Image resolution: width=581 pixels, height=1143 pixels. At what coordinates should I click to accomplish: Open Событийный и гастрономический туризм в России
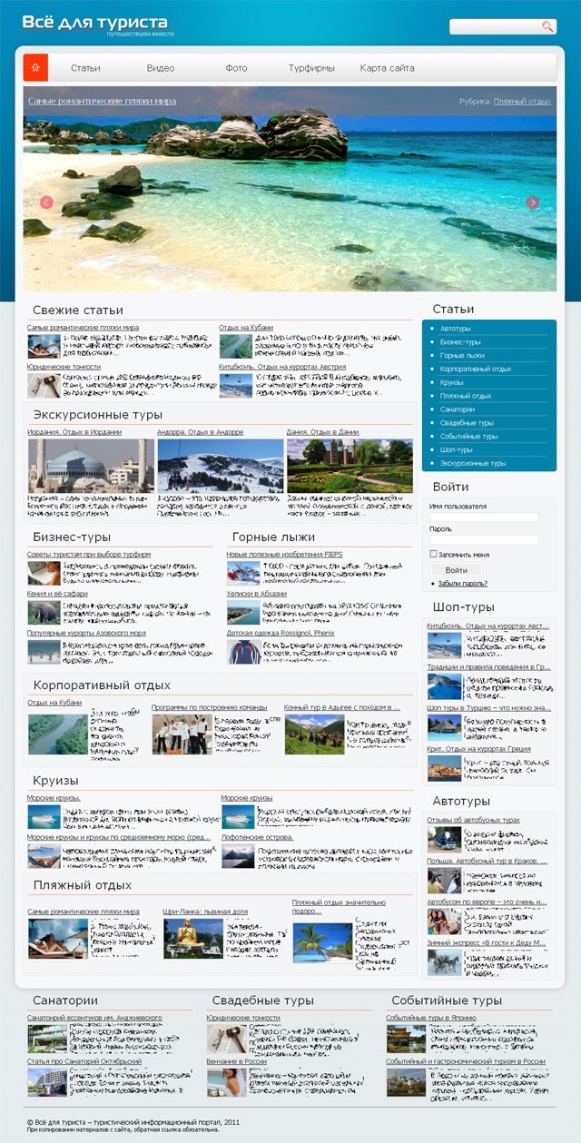click(466, 1060)
